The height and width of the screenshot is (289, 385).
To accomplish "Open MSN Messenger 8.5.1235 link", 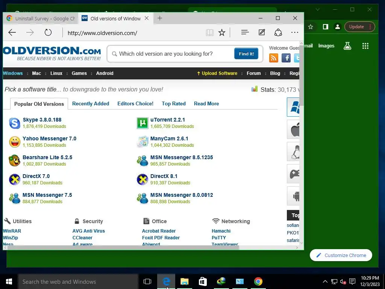I will tap(182, 157).
